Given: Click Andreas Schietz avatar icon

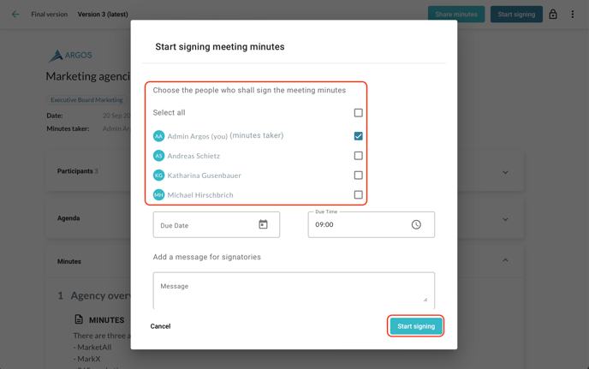Looking at the screenshot, I should (158, 156).
